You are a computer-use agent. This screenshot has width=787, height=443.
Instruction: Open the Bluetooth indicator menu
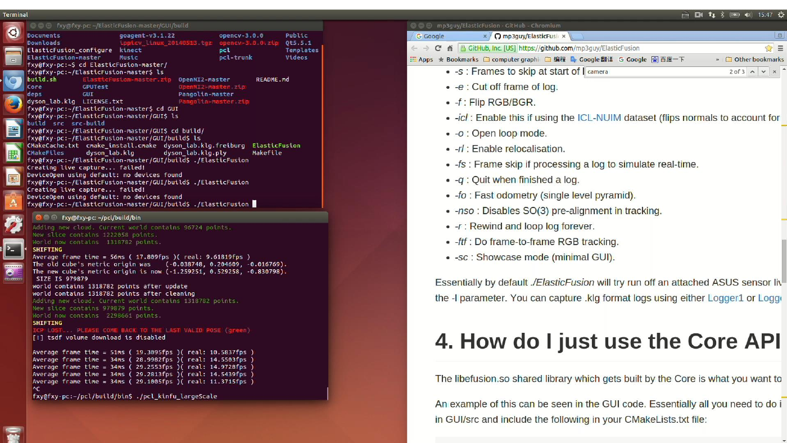coord(723,15)
